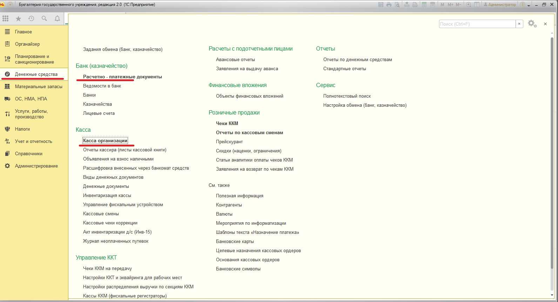The width and height of the screenshot is (558, 302).
Task: Expand the service dropdown arrow after info icon
Action: click(529, 6)
